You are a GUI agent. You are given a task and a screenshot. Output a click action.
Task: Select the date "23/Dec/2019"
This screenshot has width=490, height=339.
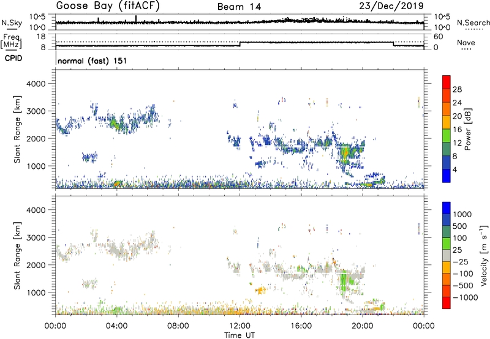click(x=391, y=6)
